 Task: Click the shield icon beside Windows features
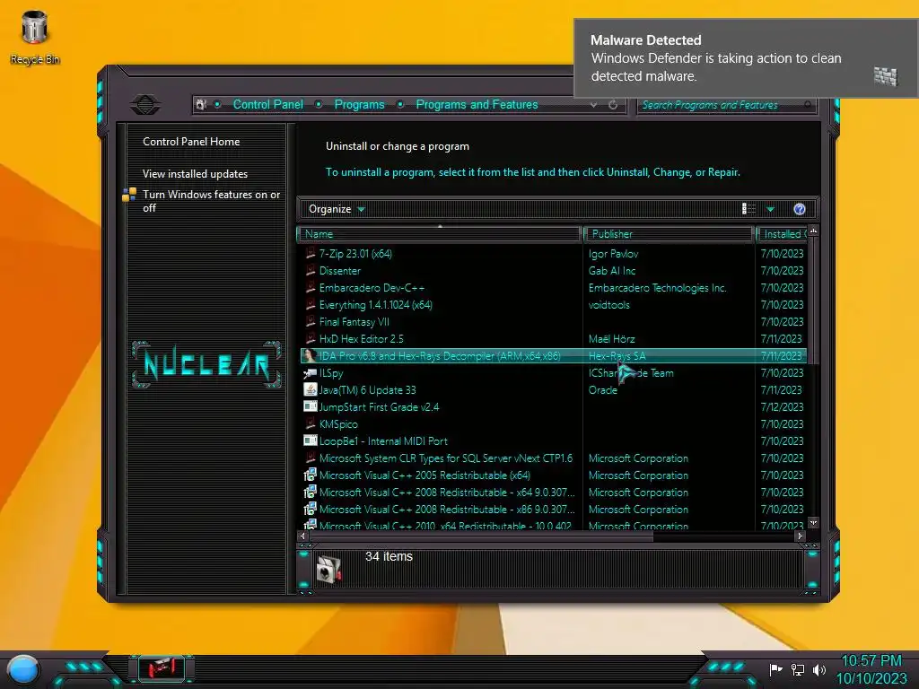tap(129, 195)
